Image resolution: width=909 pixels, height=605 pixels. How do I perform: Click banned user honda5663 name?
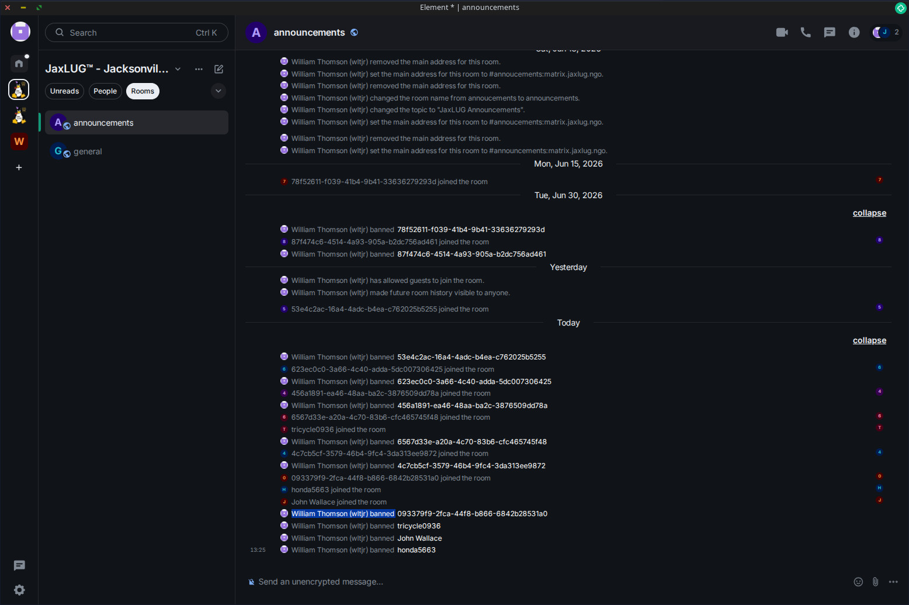417,550
